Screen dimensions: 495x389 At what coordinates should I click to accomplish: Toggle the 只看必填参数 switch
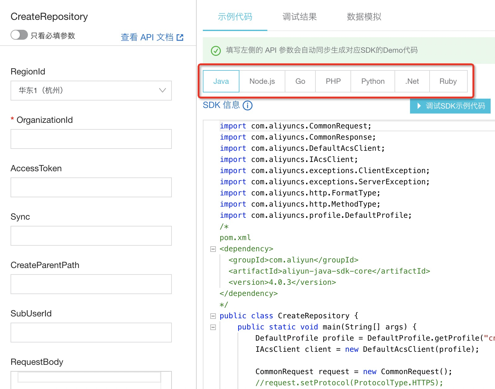click(x=19, y=35)
